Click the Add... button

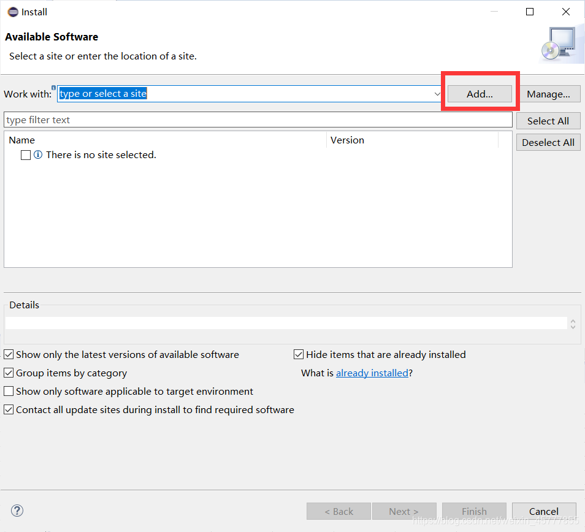(x=480, y=94)
